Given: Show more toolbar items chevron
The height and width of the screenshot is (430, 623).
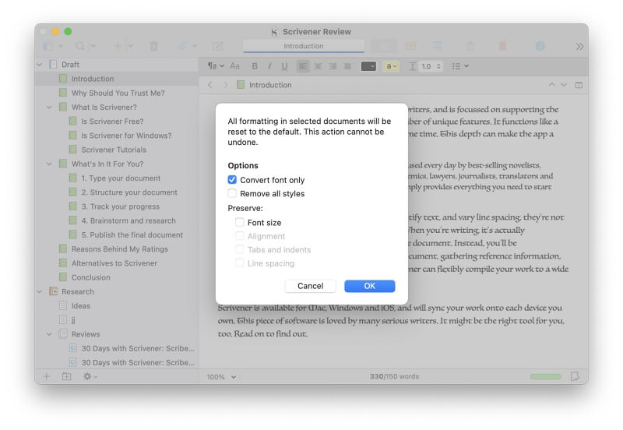Looking at the screenshot, I should click(x=579, y=47).
